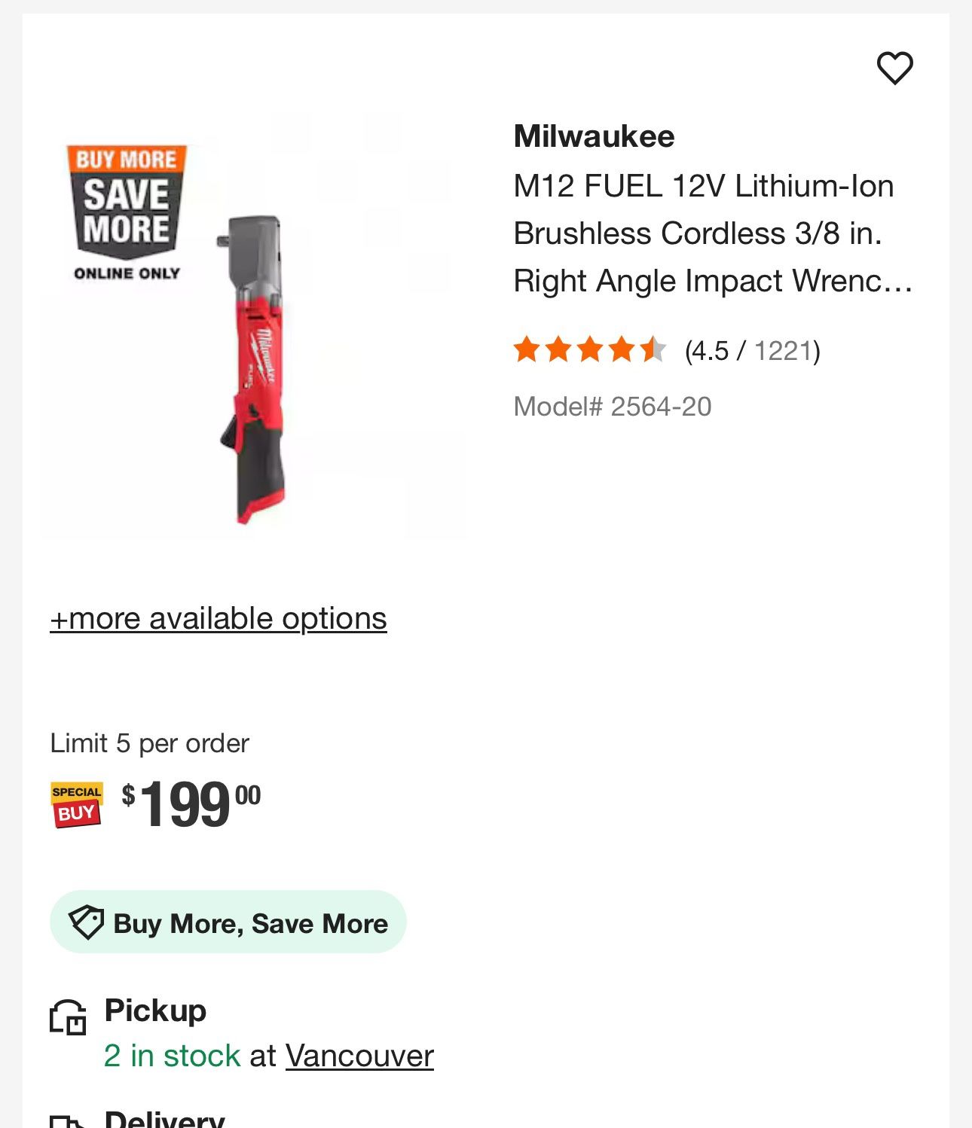Expand the +more available options link
Viewport: 972px width, 1128px height.
click(219, 618)
